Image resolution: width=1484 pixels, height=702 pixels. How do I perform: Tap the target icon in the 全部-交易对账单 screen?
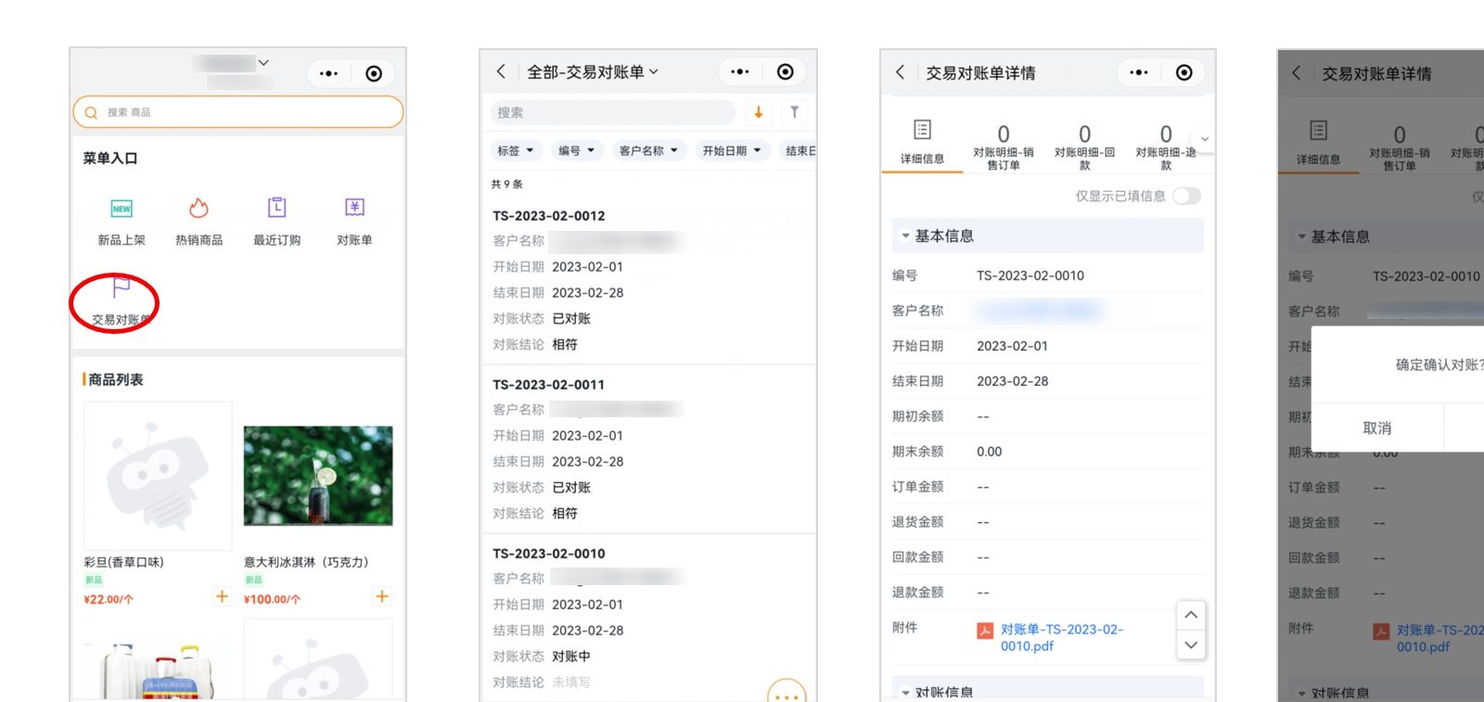point(785,71)
